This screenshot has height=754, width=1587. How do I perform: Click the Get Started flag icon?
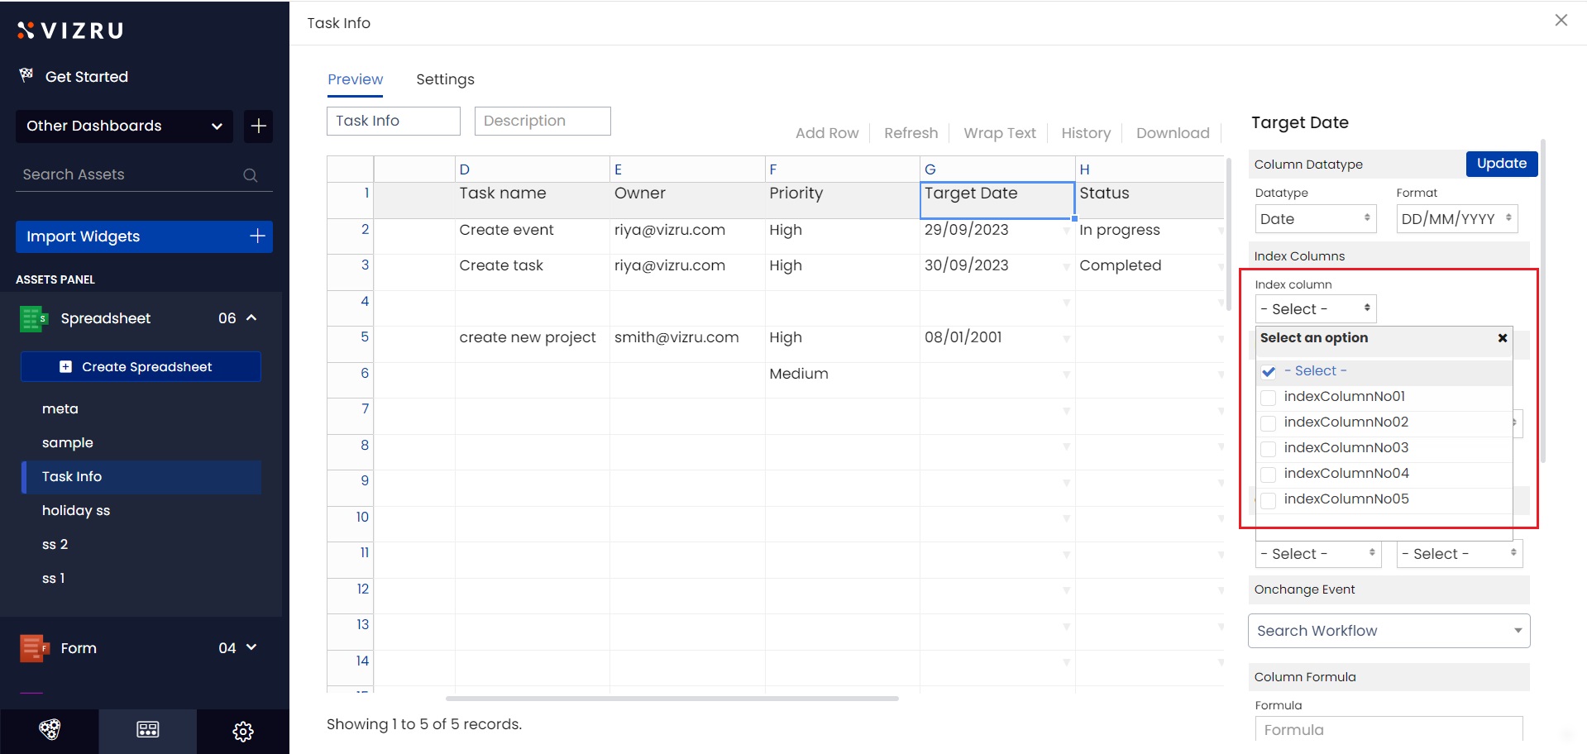click(26, 76)
